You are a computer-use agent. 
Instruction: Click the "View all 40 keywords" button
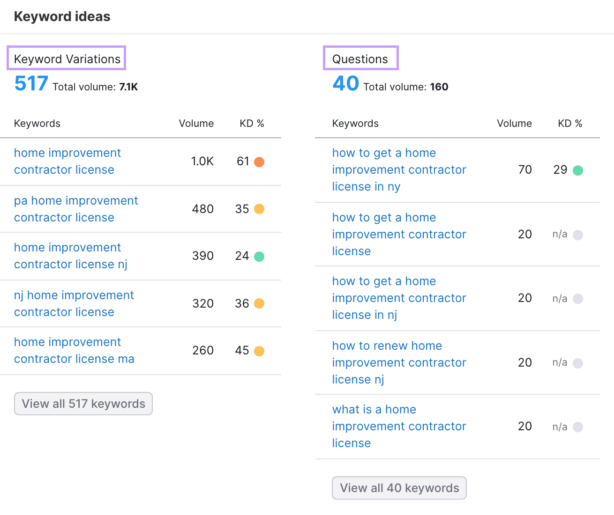click(x=399, y=488)
